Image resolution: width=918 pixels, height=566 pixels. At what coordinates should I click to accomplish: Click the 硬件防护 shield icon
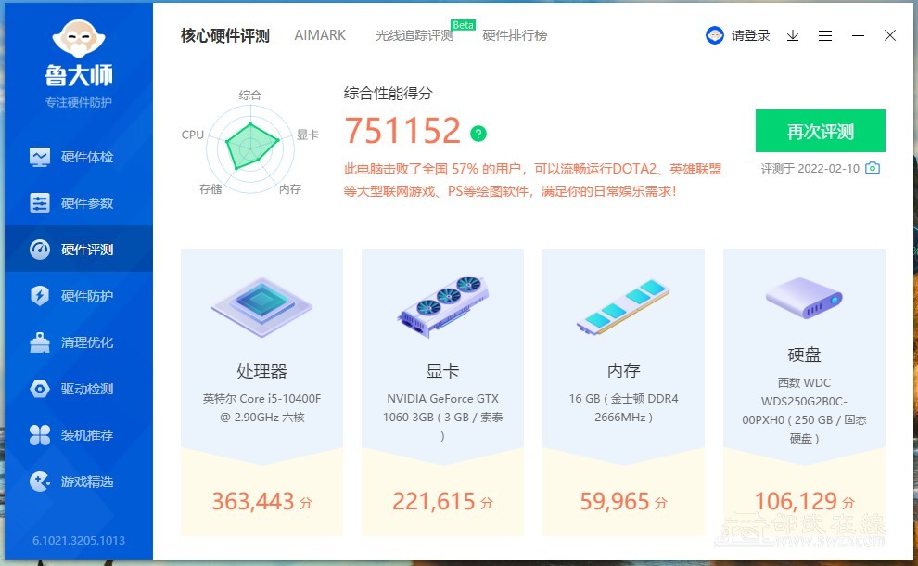pyautogui.click(x=40, y=296)
